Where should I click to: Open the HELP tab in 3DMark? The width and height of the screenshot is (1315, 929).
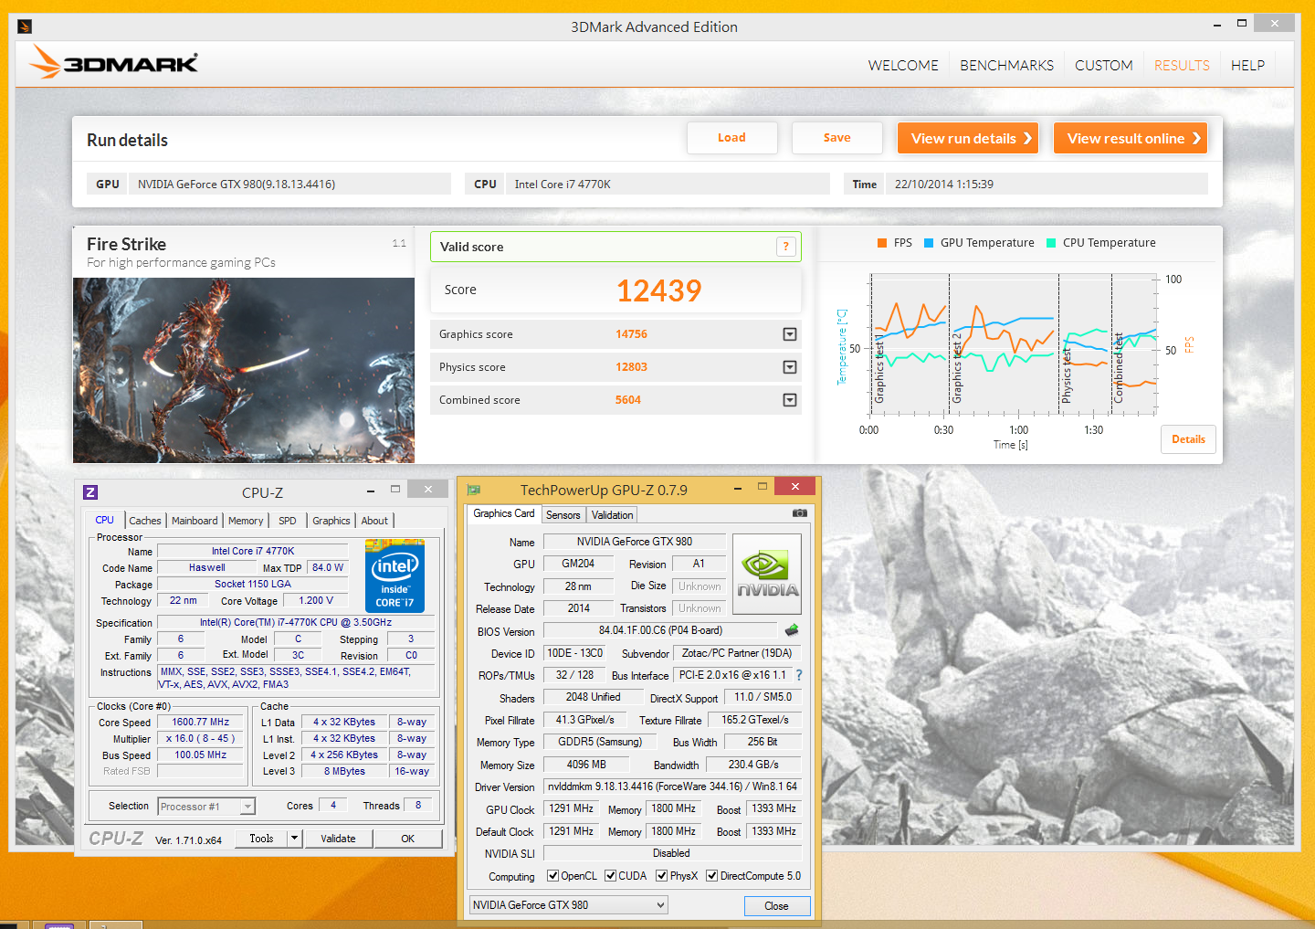1247,65
